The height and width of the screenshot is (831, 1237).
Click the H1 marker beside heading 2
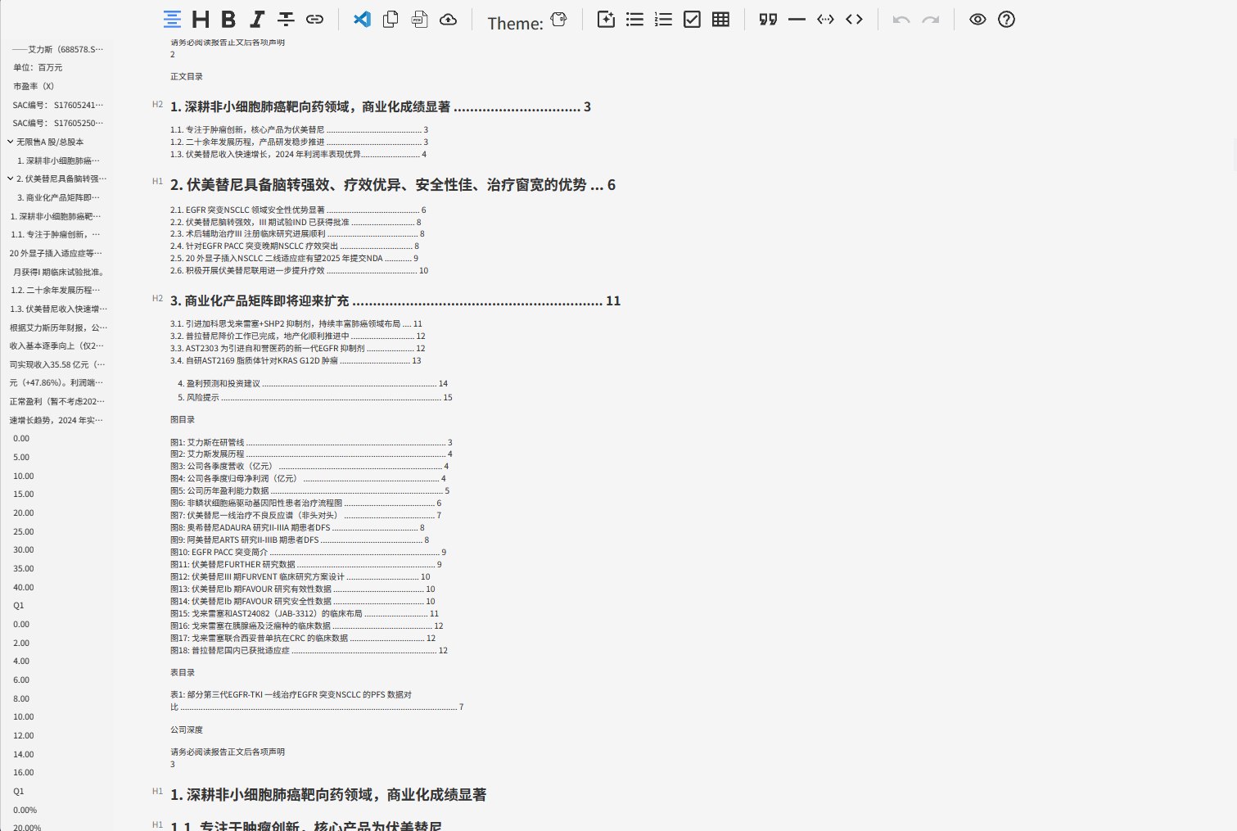point(158,181)
